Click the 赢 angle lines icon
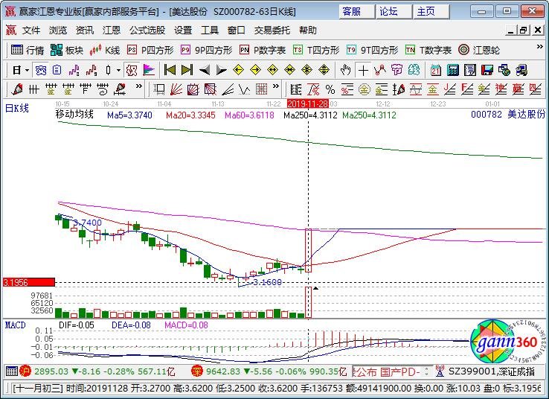The width and height of the screenshot is (549, 399). (x=518, y=89)
